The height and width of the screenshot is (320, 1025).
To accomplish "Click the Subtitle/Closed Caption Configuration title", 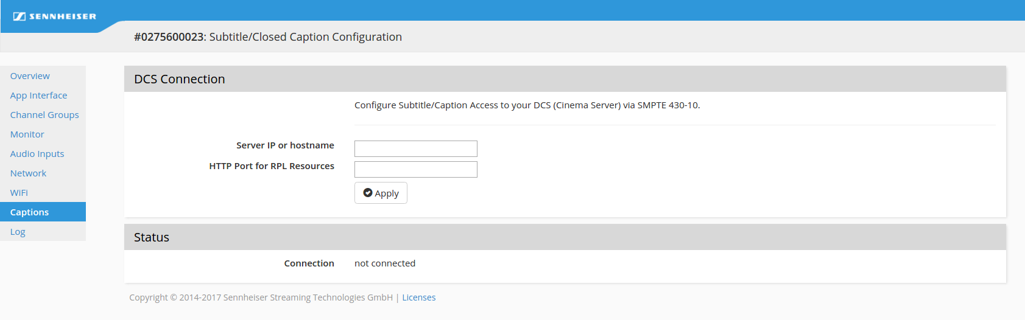I will point(268,37).
